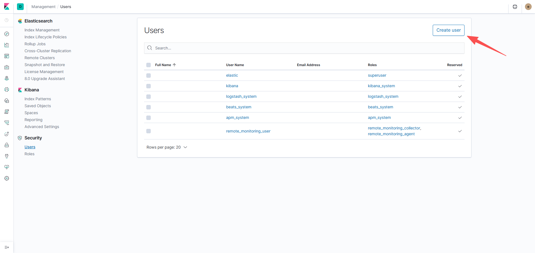The image size is (535, 253).
Task: Click the Create user button
Action: (x=448, y=30)
